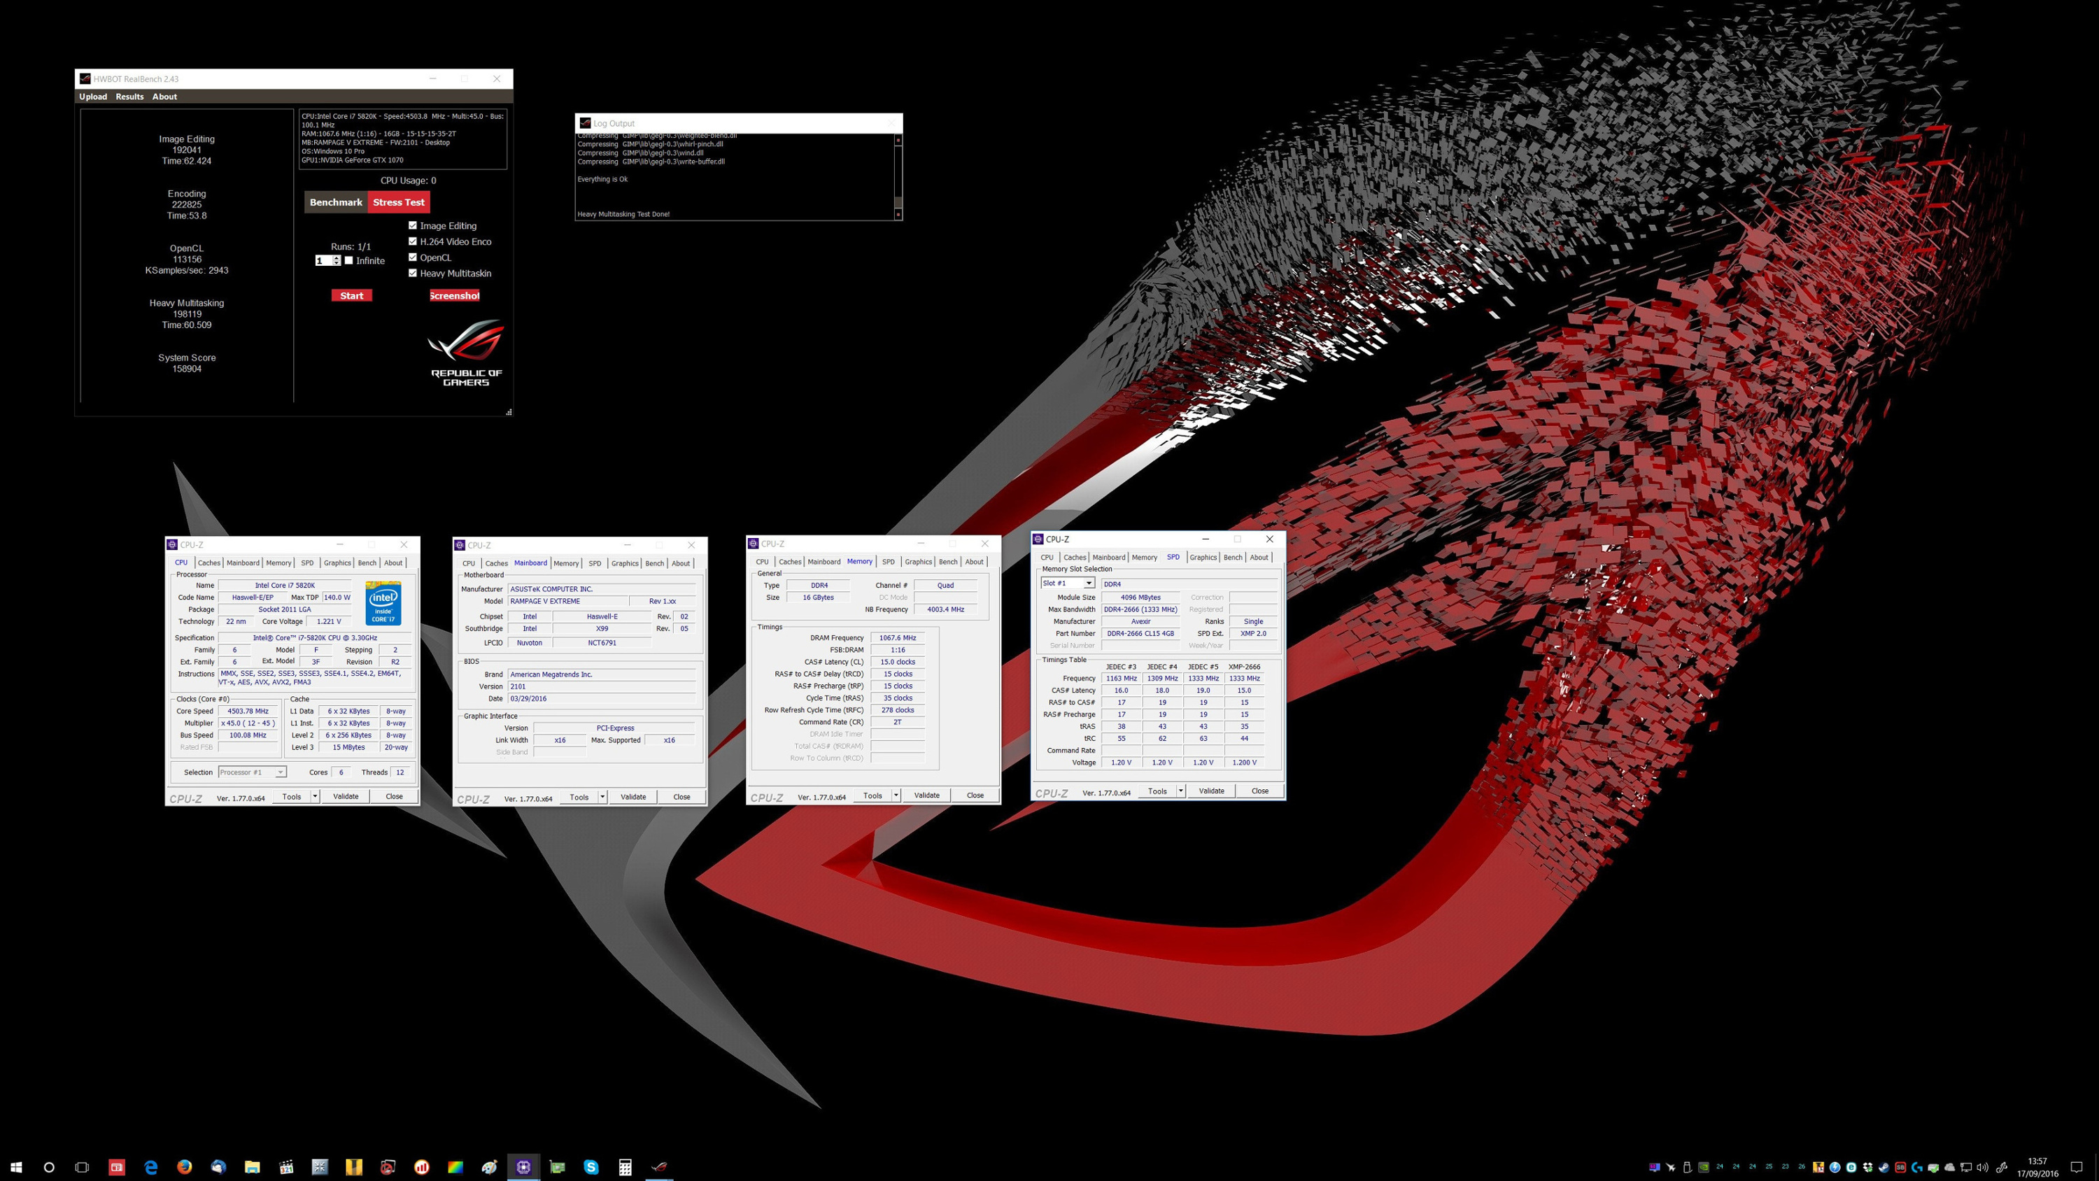Screen dimensions: 2099x1181
Task: Open the rainbow gradient taskbar app
Action: 455,1167
